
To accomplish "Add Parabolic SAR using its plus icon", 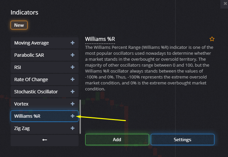I will click(73, 55).
